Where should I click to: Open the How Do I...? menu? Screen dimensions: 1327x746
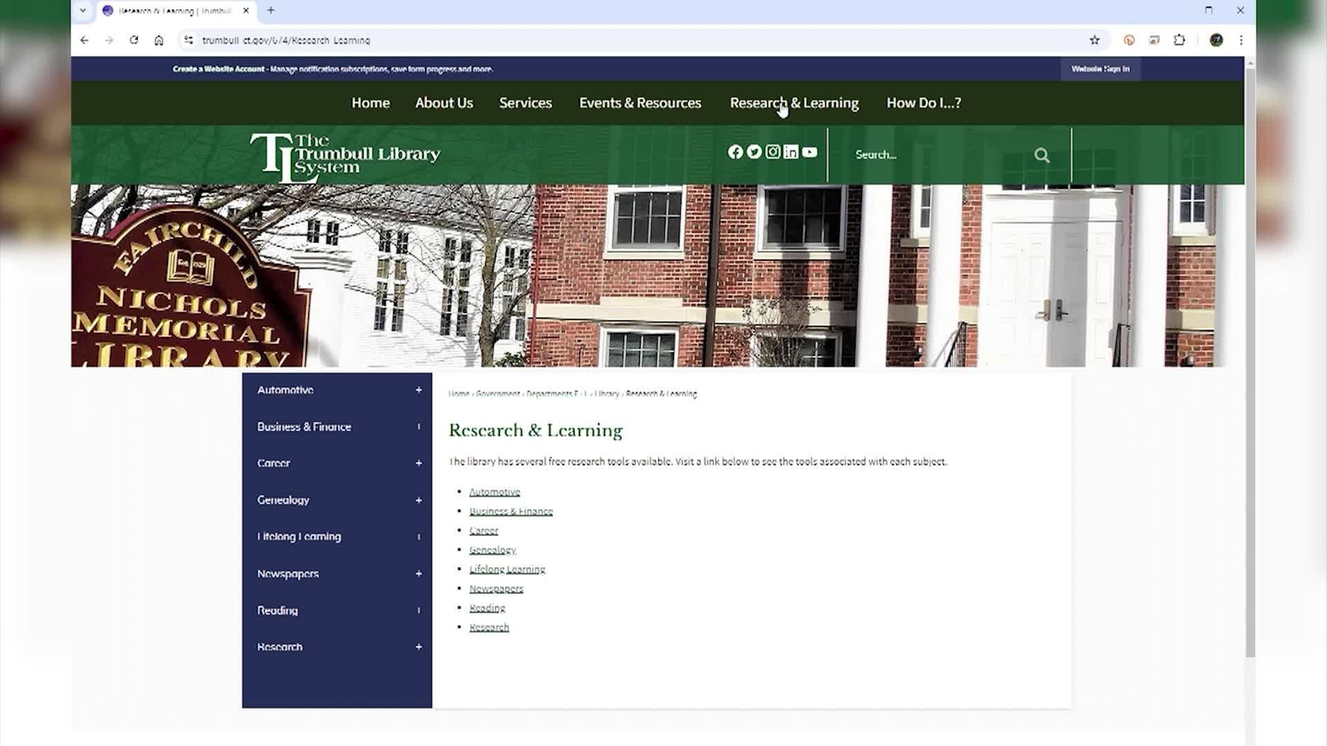923,103
